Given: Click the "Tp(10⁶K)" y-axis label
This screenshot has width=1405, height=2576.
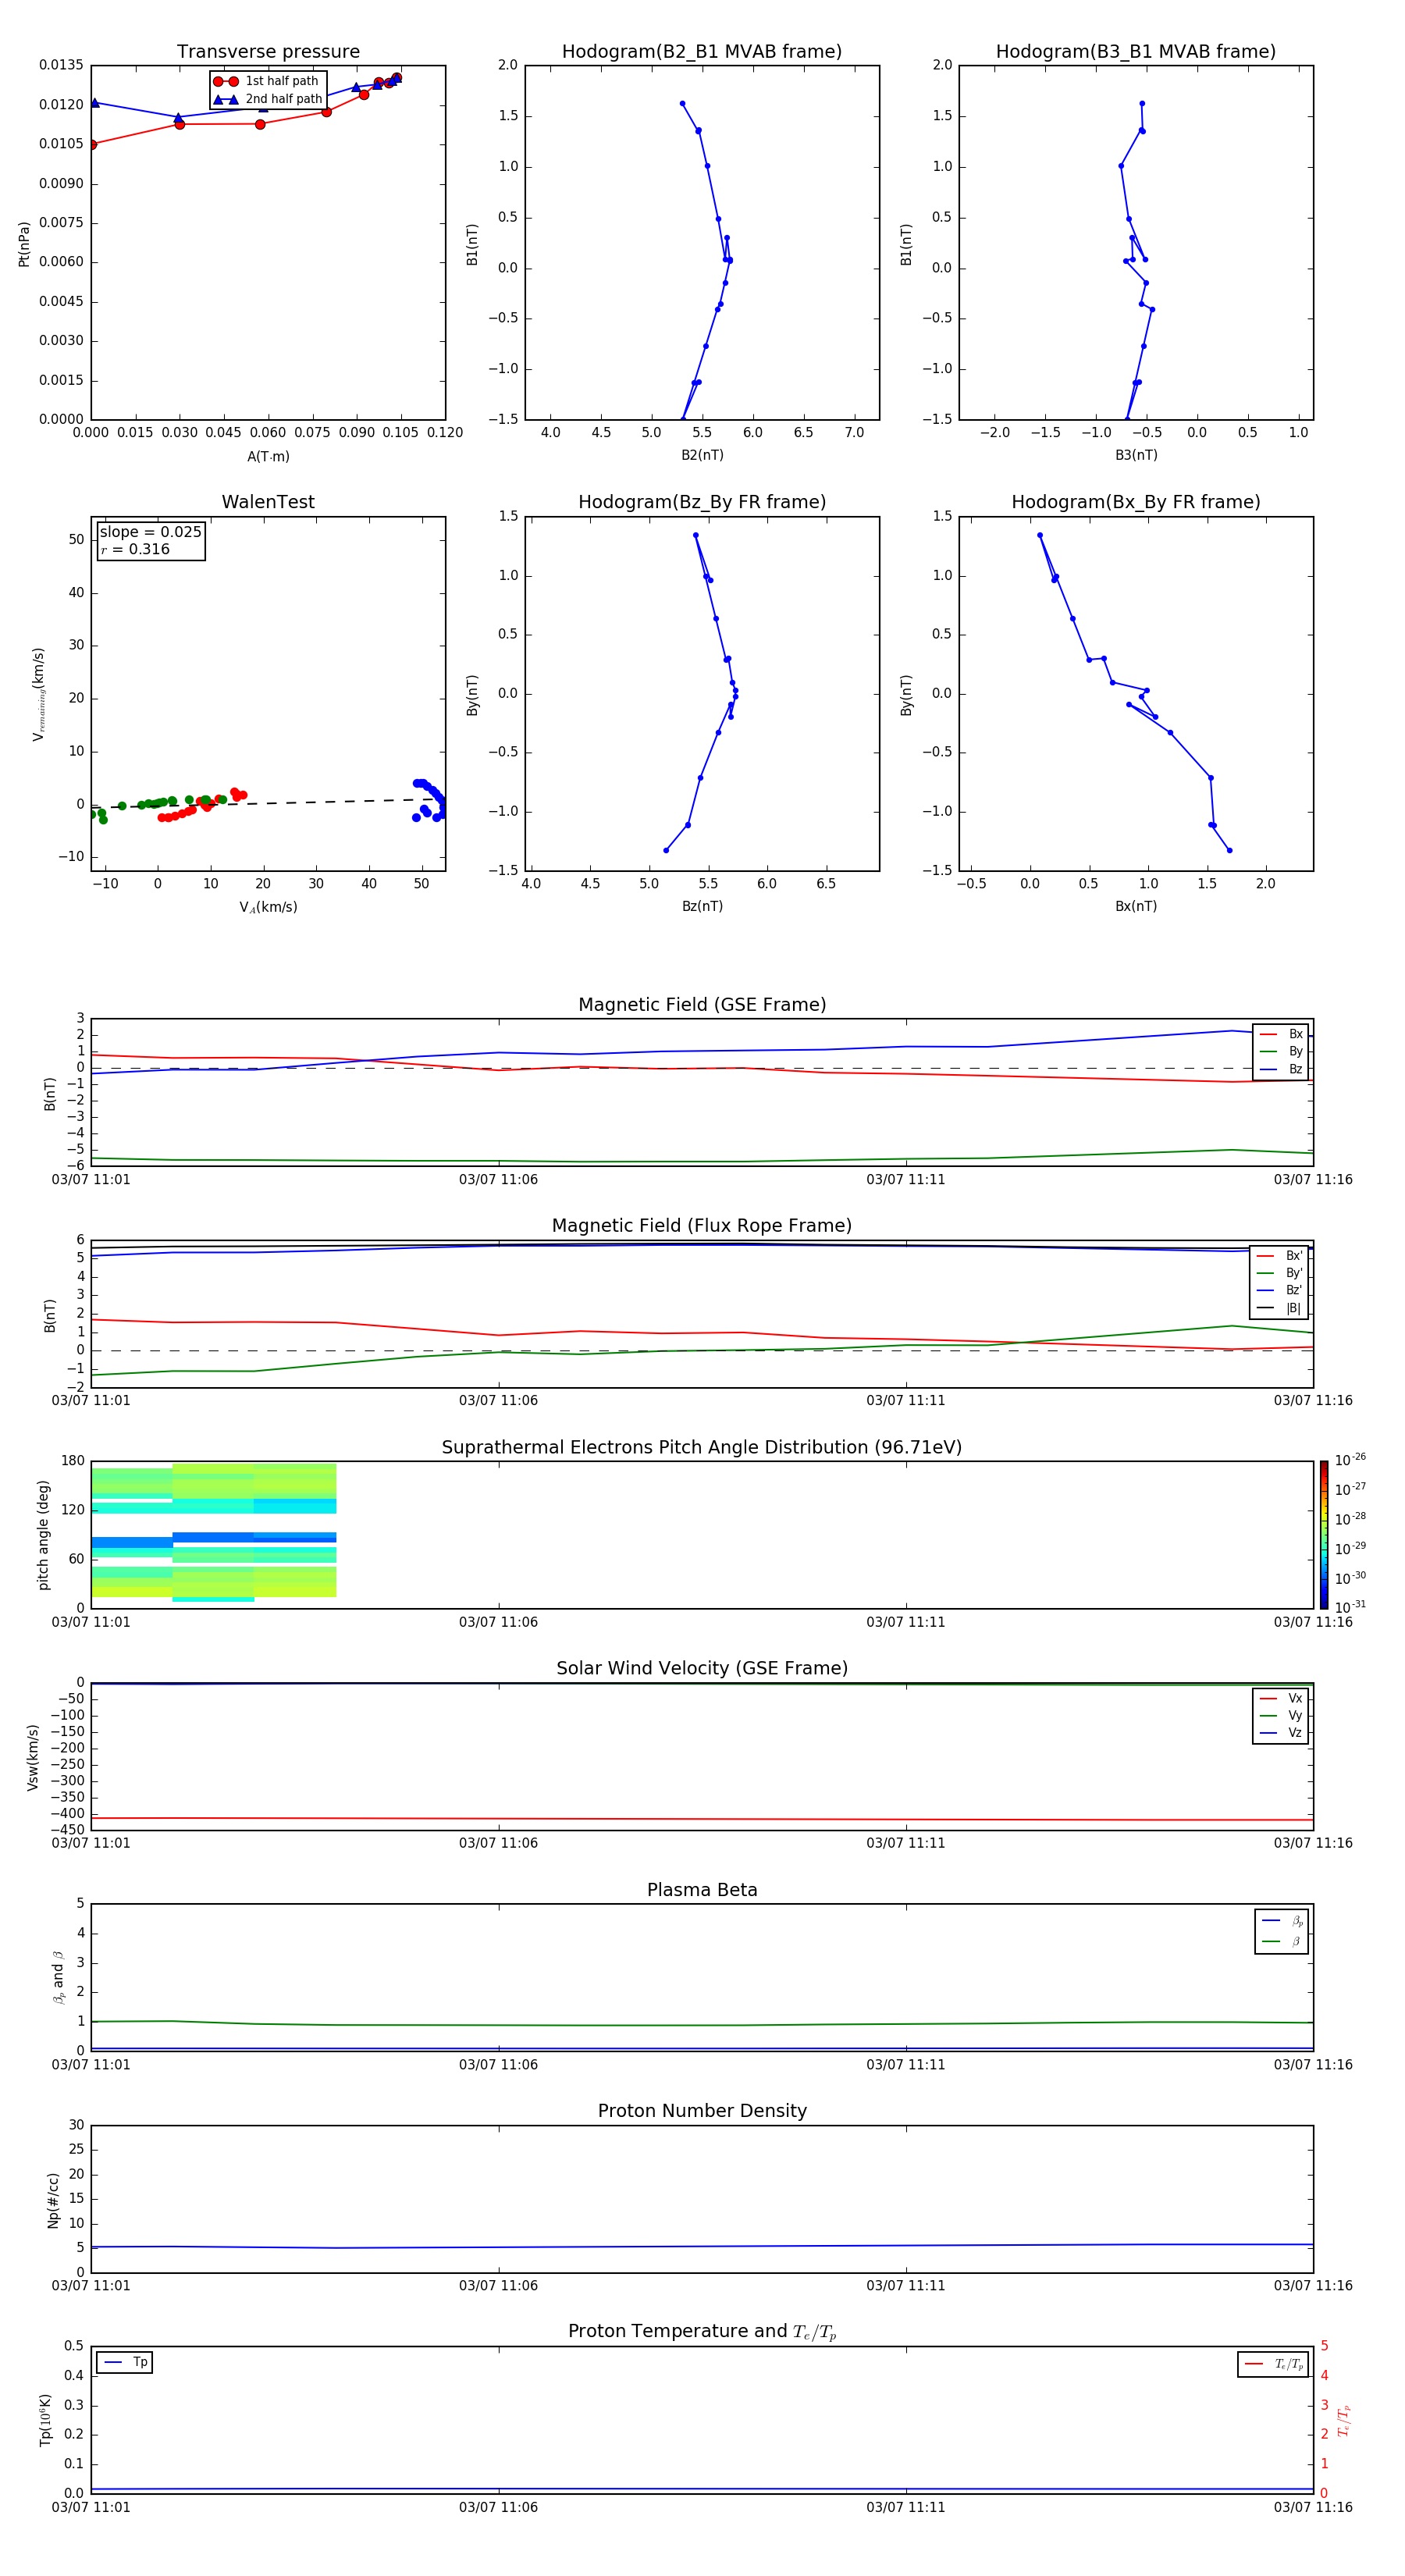Looking at the screenshot, I should click(45, 2420).
